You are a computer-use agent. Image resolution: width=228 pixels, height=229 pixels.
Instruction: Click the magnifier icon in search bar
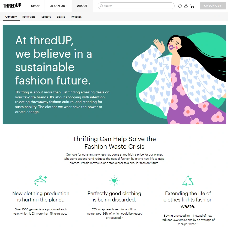[101, 6]
